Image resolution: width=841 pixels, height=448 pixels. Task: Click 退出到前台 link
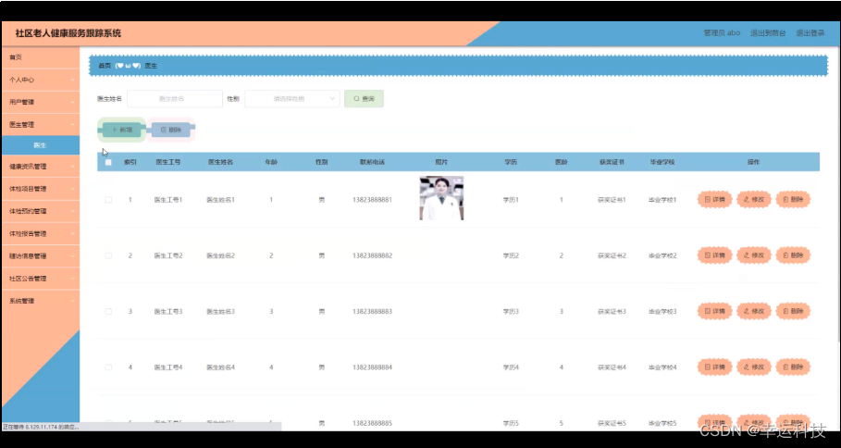pos(768,33)
